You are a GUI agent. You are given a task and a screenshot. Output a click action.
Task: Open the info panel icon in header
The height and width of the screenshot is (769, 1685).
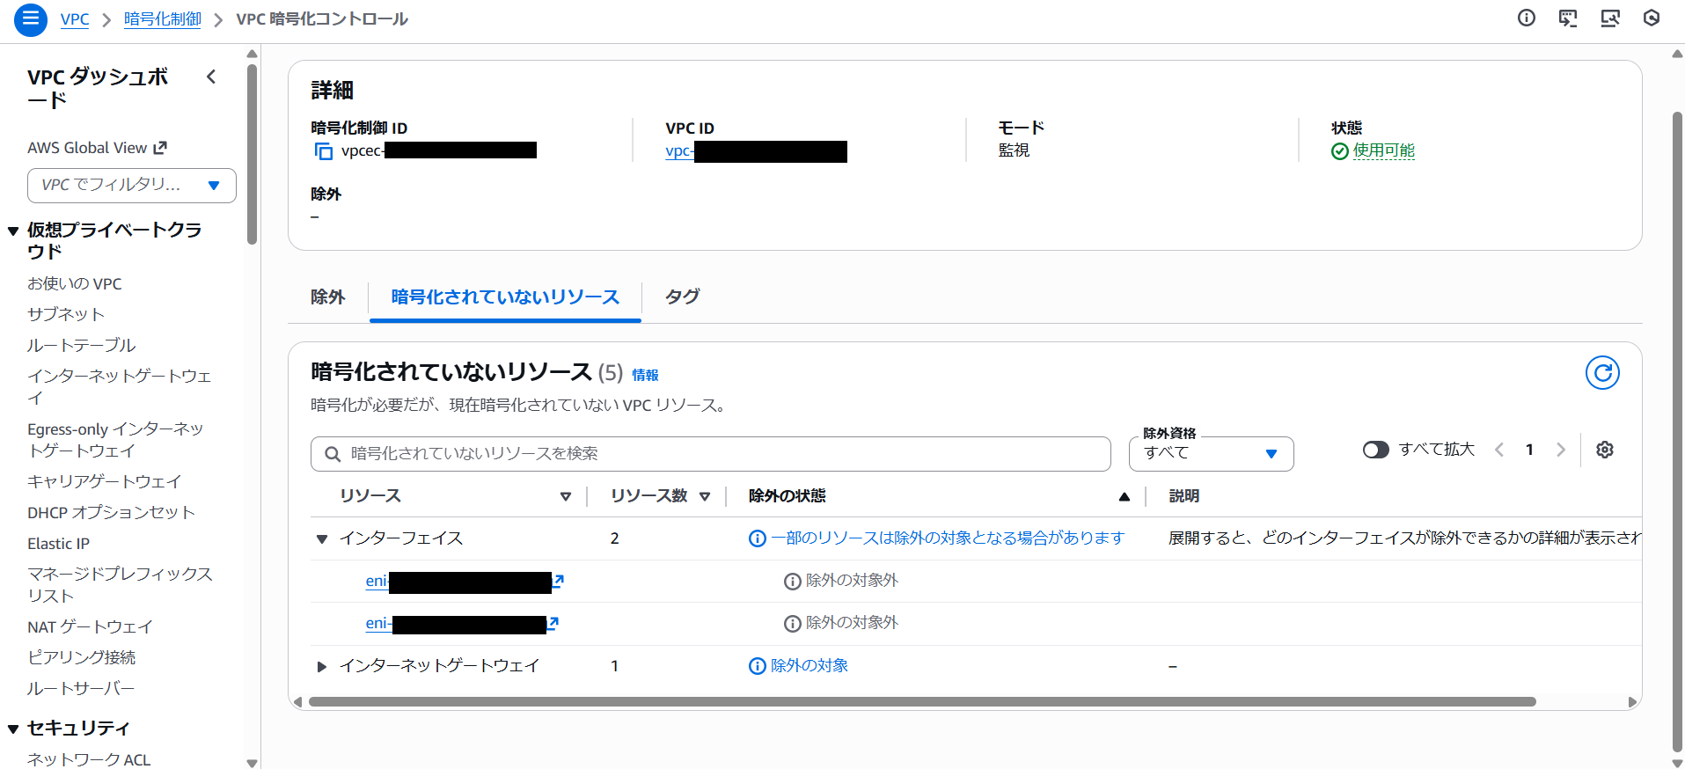pos(1527,18)
